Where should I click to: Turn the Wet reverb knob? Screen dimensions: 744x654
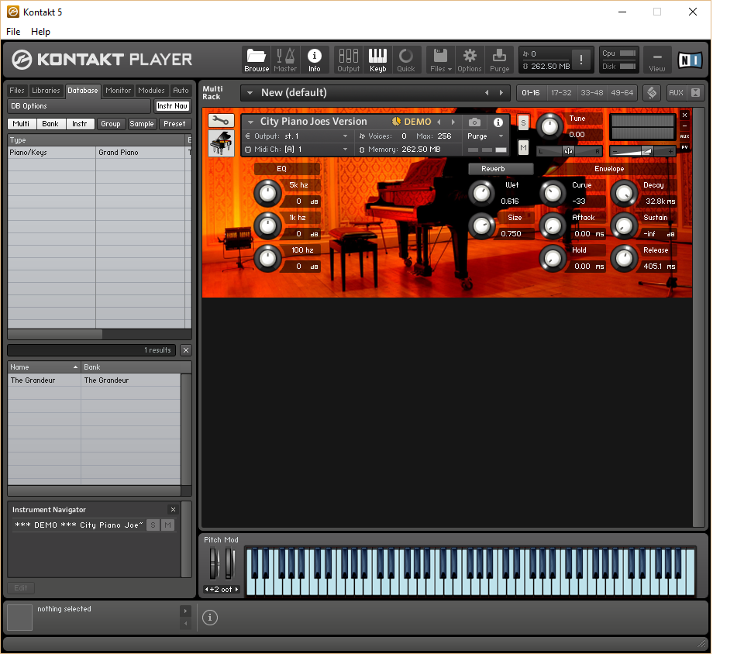[x=481, y=194]
